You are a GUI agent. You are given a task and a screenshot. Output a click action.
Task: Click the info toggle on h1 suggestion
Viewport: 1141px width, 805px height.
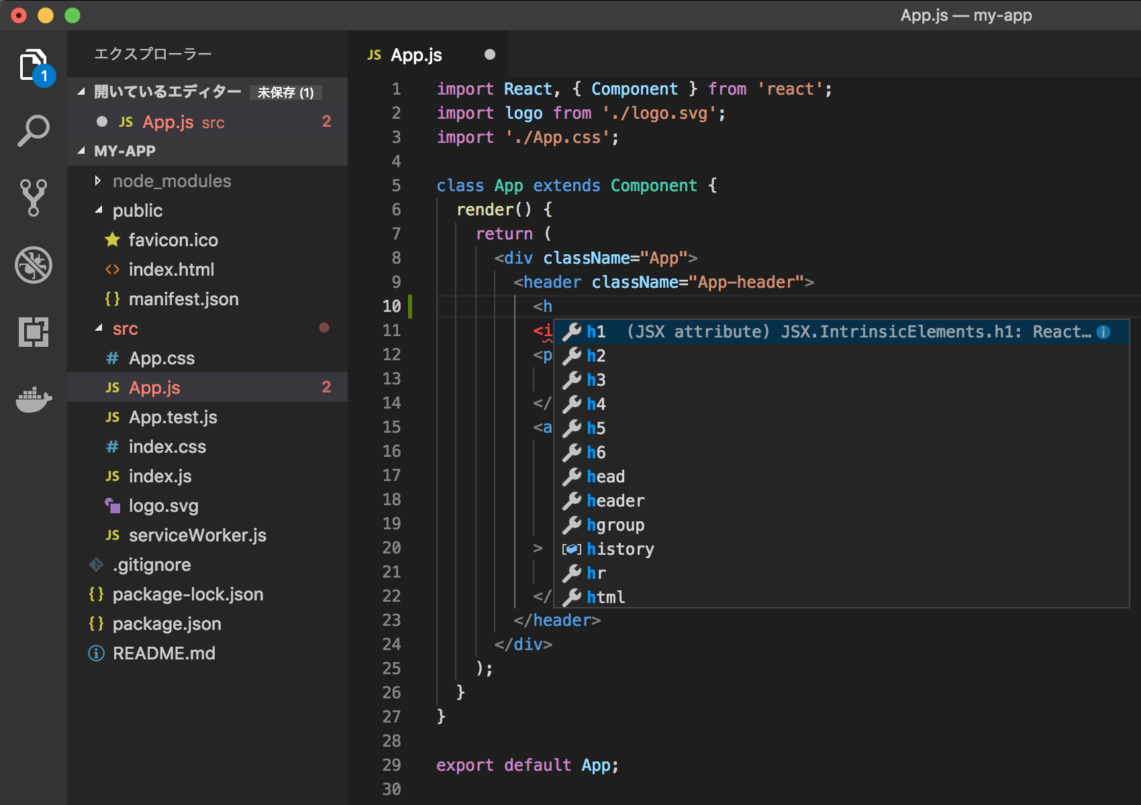click(1102, 331)
